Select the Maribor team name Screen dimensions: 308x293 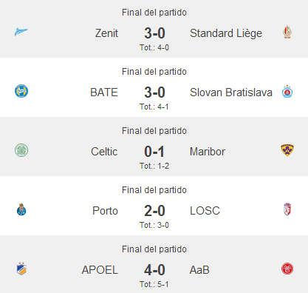208,152
